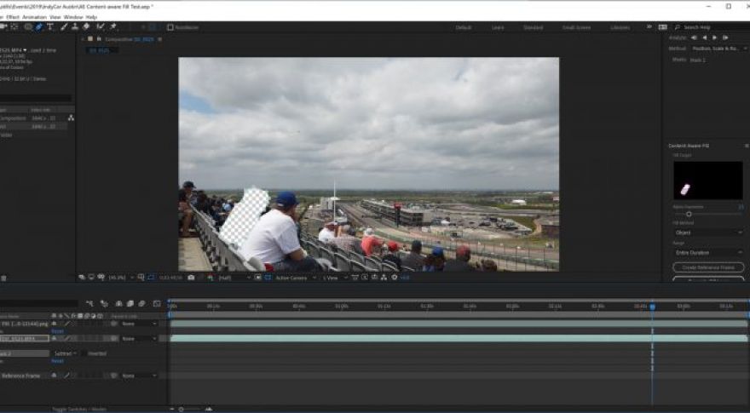
Task: Open the Content-Aware Fill panel menu
Action: [x=747, y=146]
